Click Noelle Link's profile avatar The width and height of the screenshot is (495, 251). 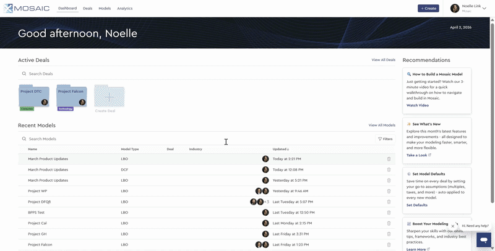pos(455,9)
